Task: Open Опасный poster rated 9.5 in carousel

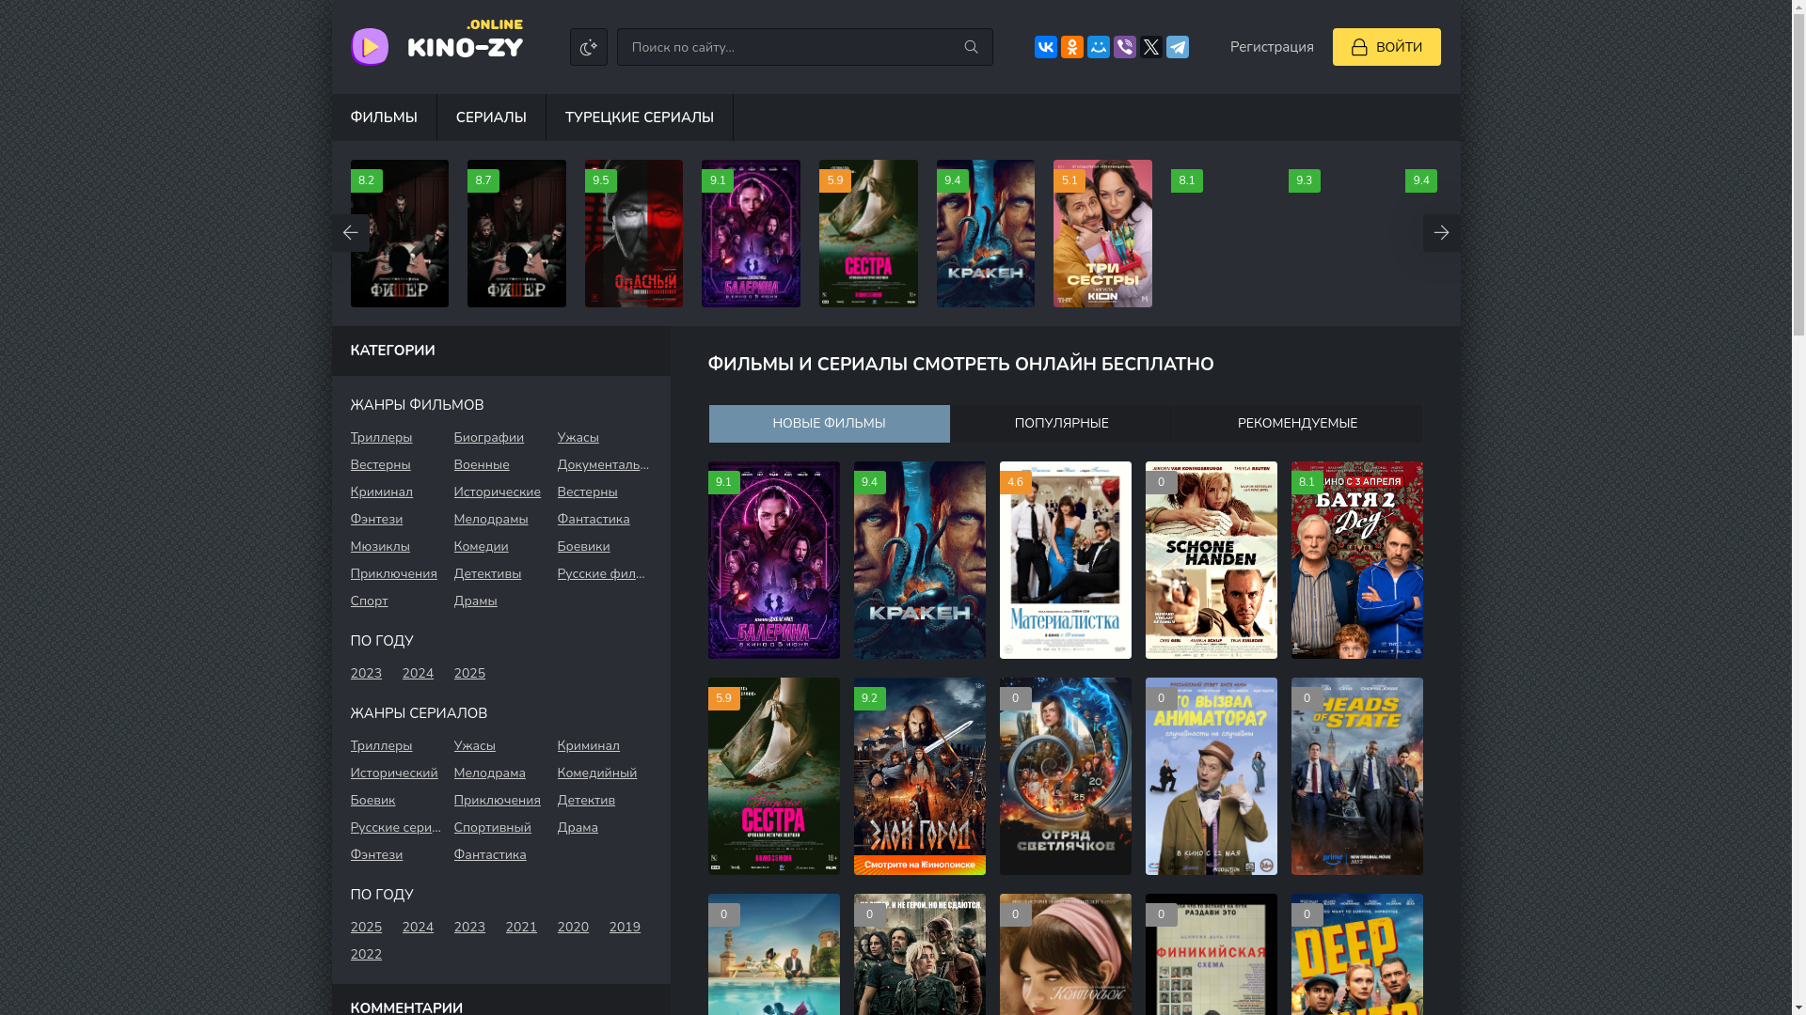Action: pyautogui.click(x=634, y=233)
